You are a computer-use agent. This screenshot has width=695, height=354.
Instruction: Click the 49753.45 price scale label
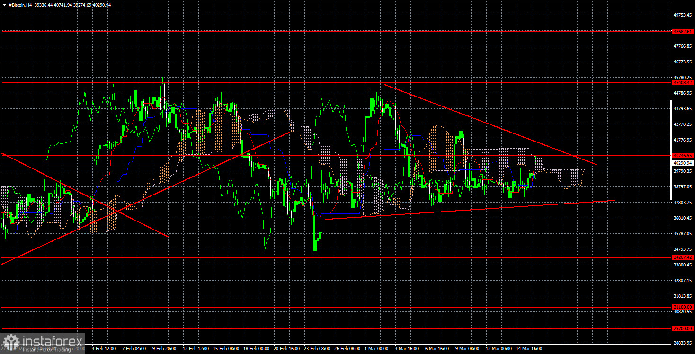pos(683,15)
